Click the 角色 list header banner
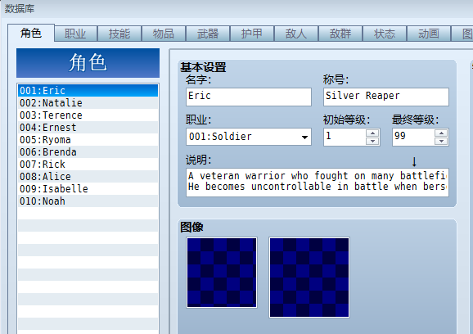473x334 pixels. (88, 63)
